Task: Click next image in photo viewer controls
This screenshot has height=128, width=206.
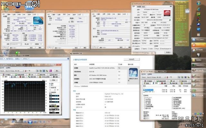Action: pyautogui.click(x=35, y=122)
